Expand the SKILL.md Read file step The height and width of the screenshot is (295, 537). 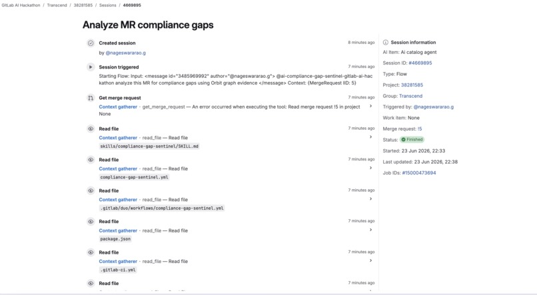(370, 137)
